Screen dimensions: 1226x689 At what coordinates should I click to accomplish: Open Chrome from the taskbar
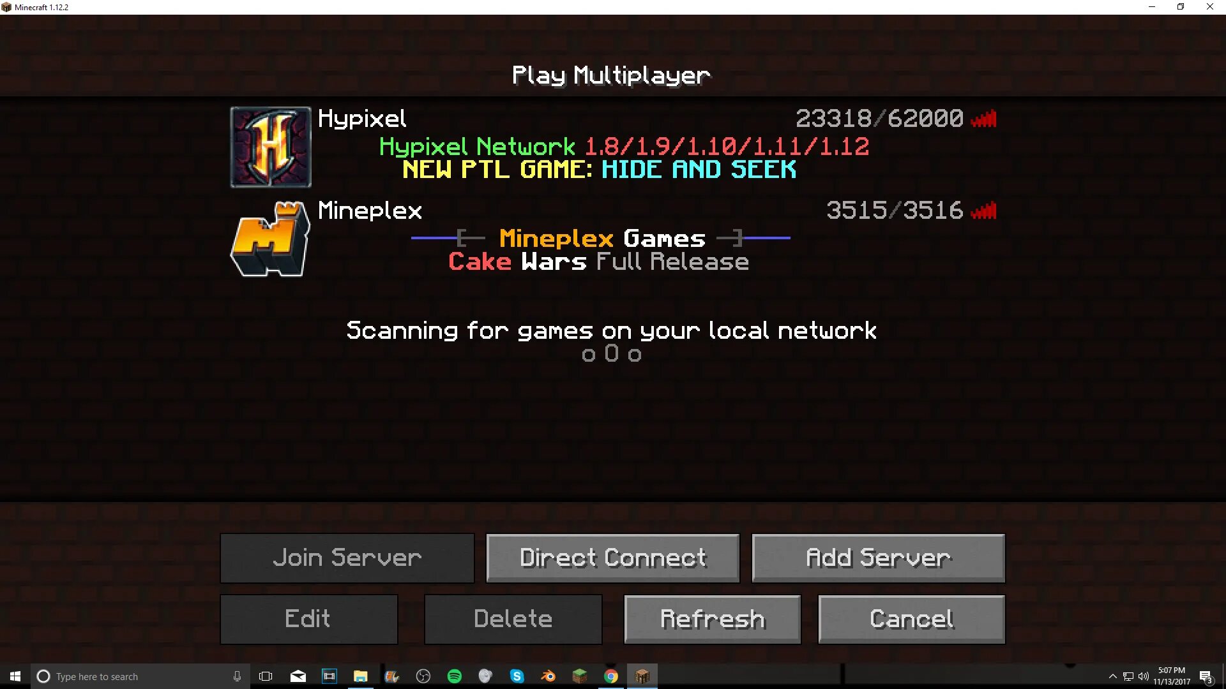point(610,676)
